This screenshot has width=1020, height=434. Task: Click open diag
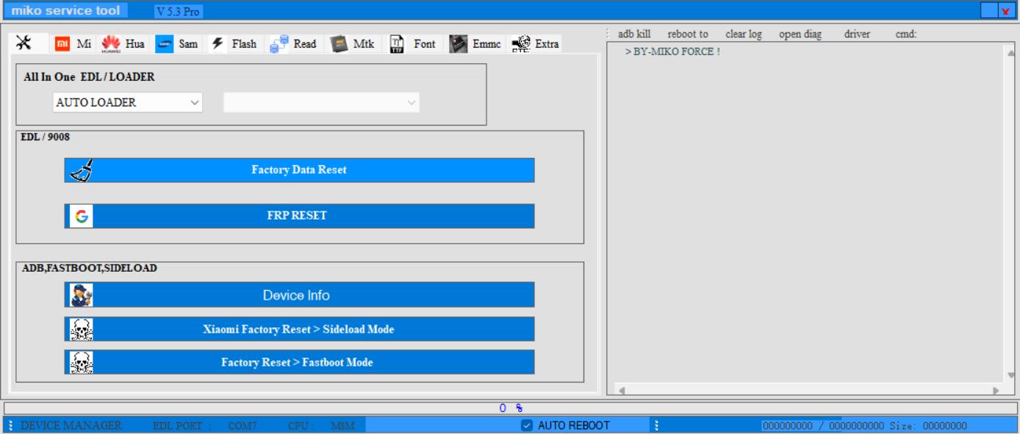[x=800, y=35]
